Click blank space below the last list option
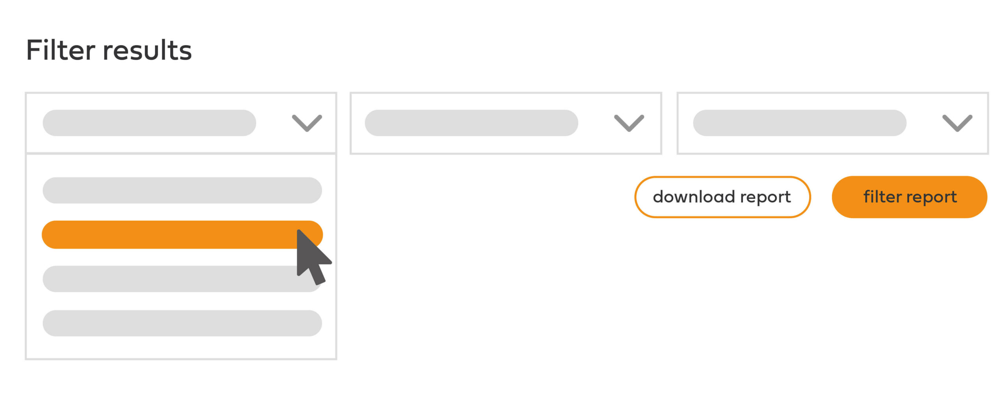 [x=181, y=347]
